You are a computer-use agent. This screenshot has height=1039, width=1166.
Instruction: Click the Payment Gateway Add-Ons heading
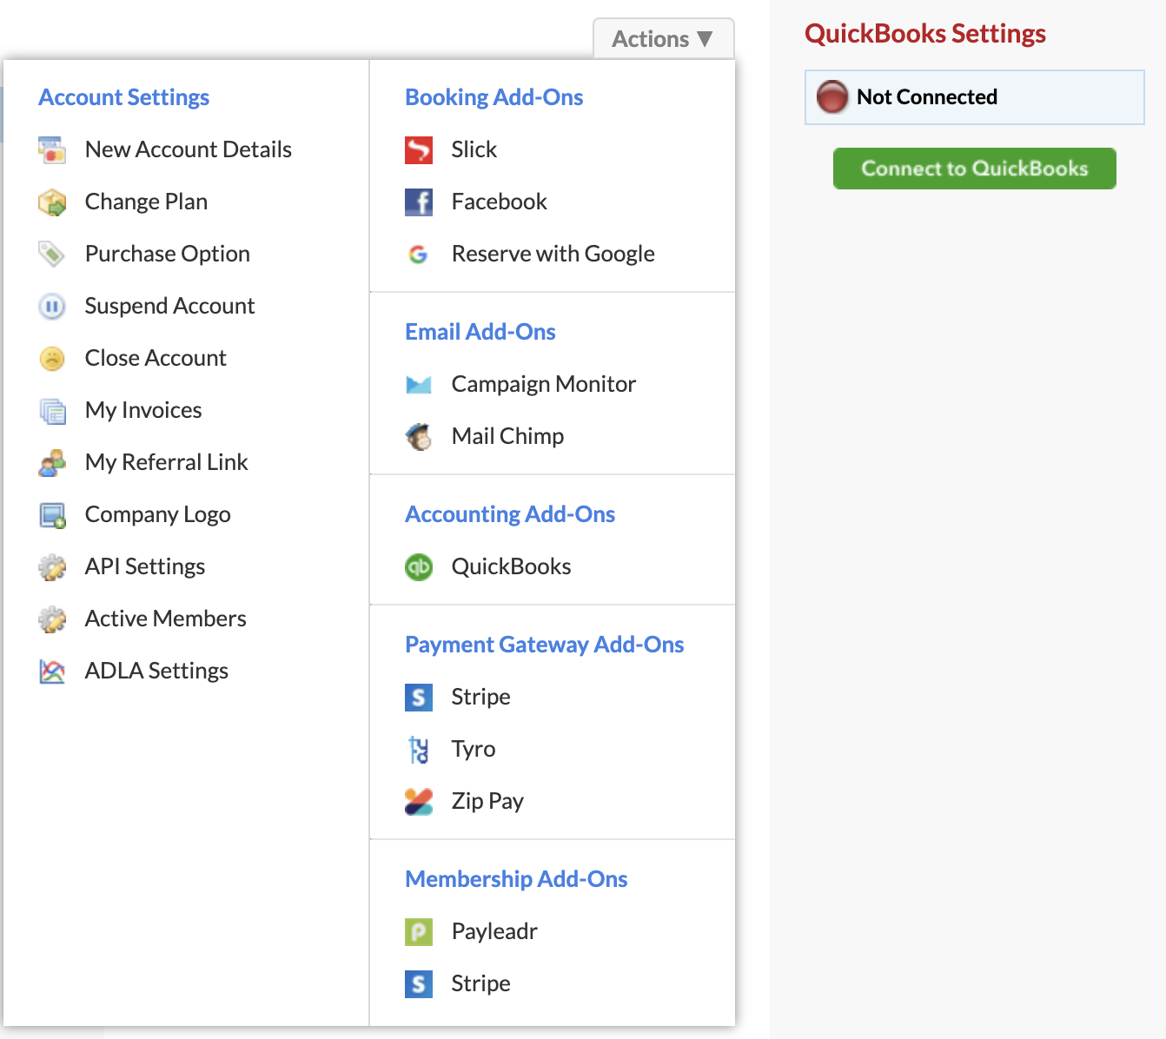545,645
